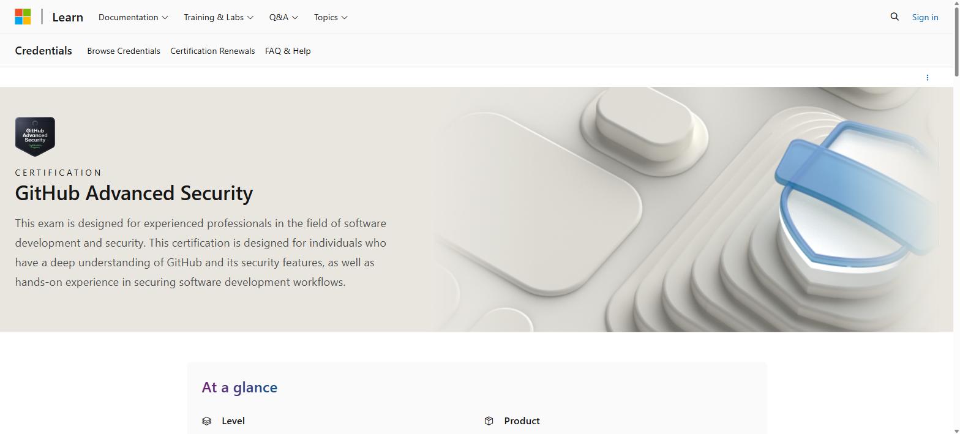The width and height of the screenshot is (960, 434).
Task: Click the GitHub Advanced Security badge
Action: coord(35,137)
